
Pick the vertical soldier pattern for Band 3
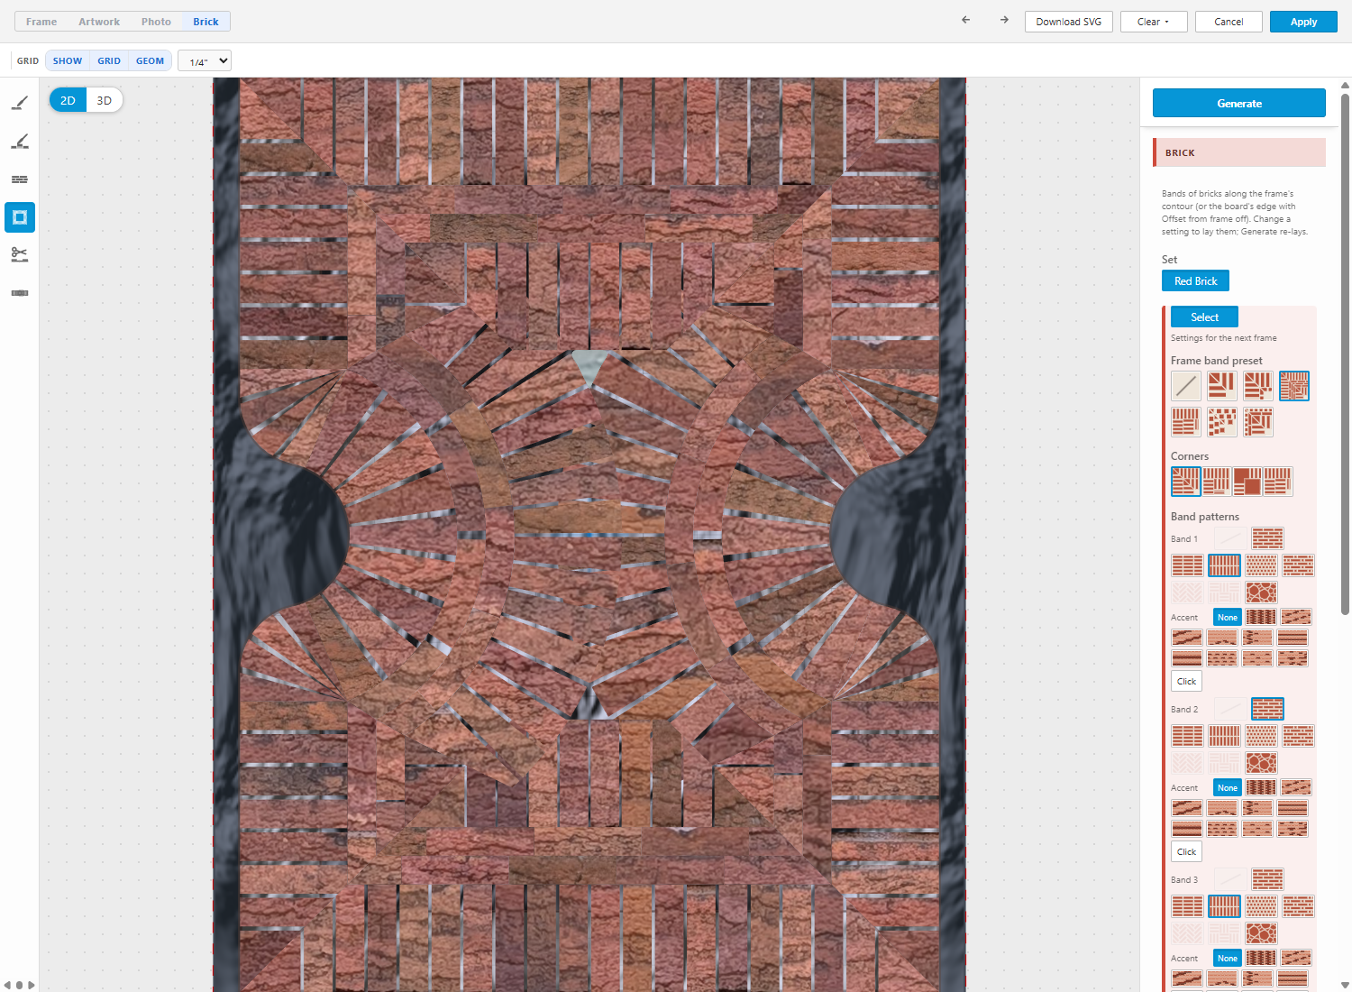point(1224,906)
